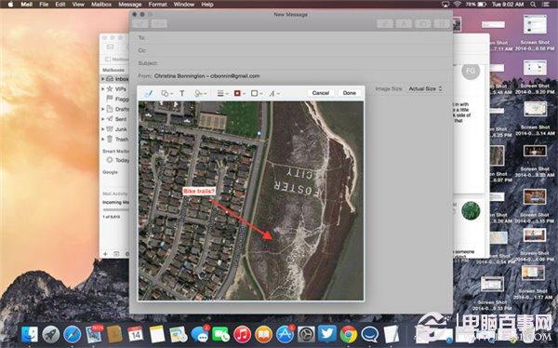Open FaceTime from the Dock
Image resolution: width=558 pixels, height=348 pixels.
221,334
